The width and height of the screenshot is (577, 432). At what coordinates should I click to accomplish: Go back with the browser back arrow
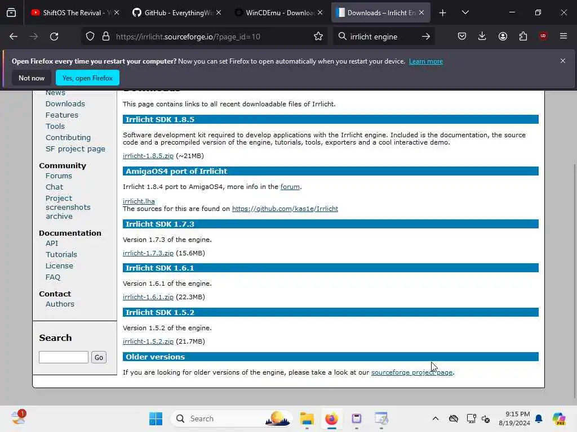[x=14, y=37]
